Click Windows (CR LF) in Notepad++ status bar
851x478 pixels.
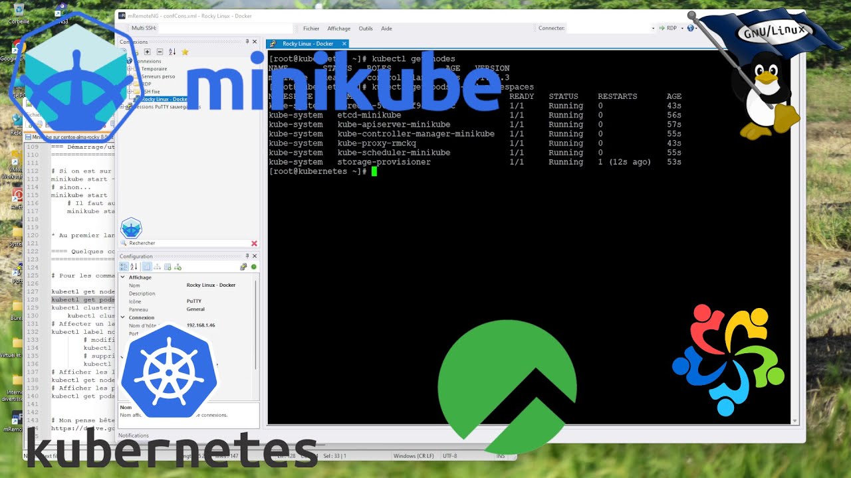click(414, 456)
